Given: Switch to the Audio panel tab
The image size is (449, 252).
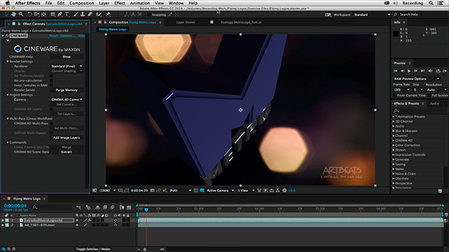Looking at the screenshot, I should (x=434, y=104).
